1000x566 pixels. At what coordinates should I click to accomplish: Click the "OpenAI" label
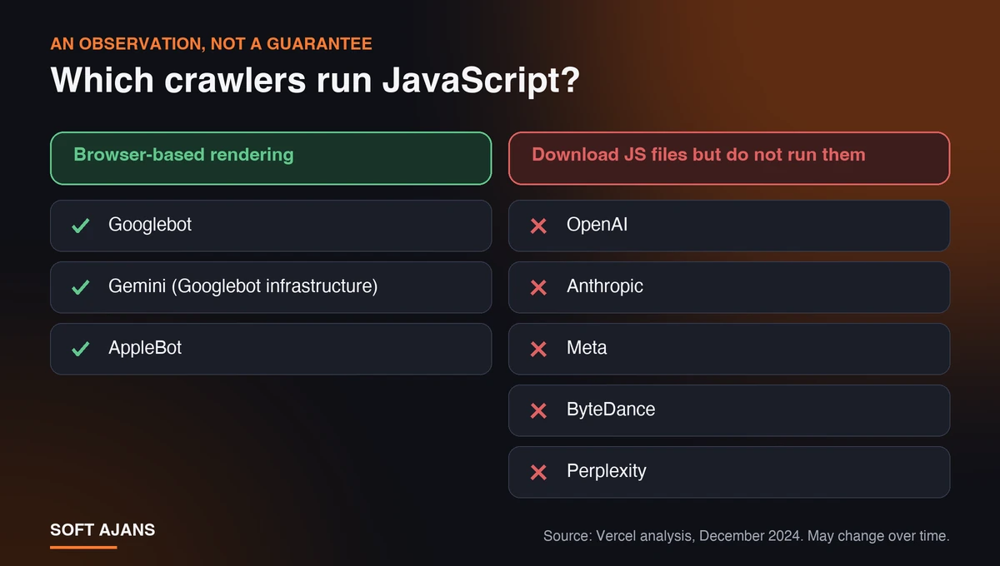(597, 225)
